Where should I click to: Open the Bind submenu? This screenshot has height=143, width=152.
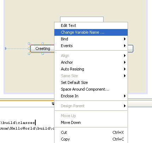tap(91, 39)
